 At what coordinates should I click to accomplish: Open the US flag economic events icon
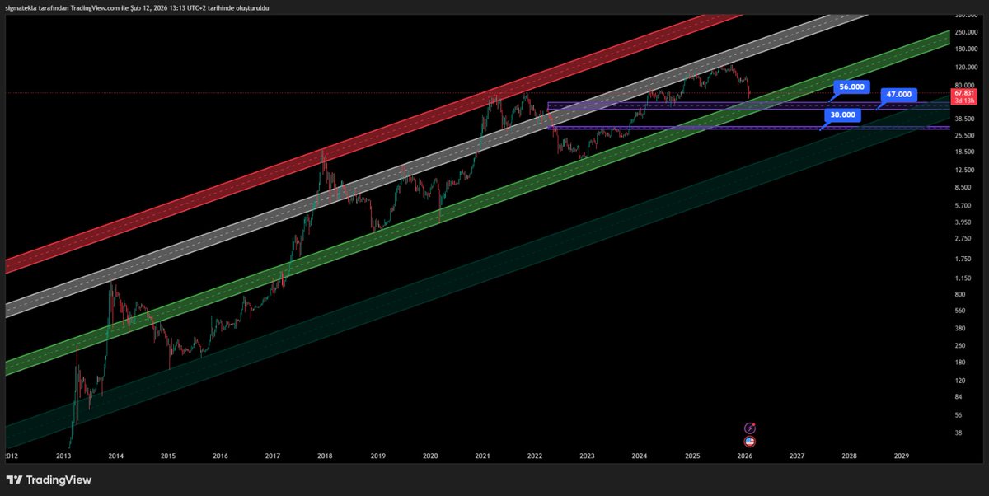pyautogui.click(x=748, y=441)
